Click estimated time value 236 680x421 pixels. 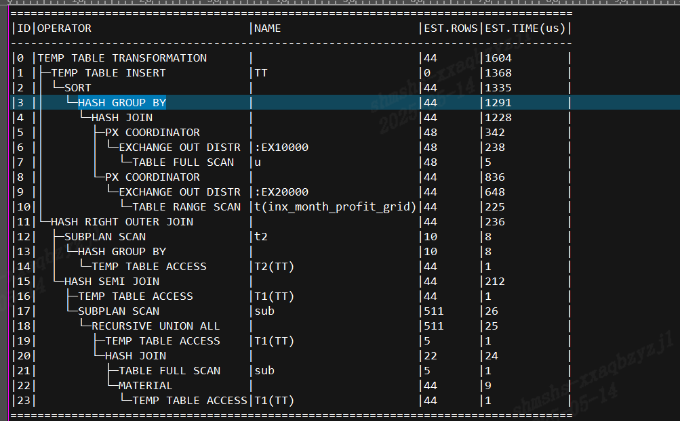[495, 222]
